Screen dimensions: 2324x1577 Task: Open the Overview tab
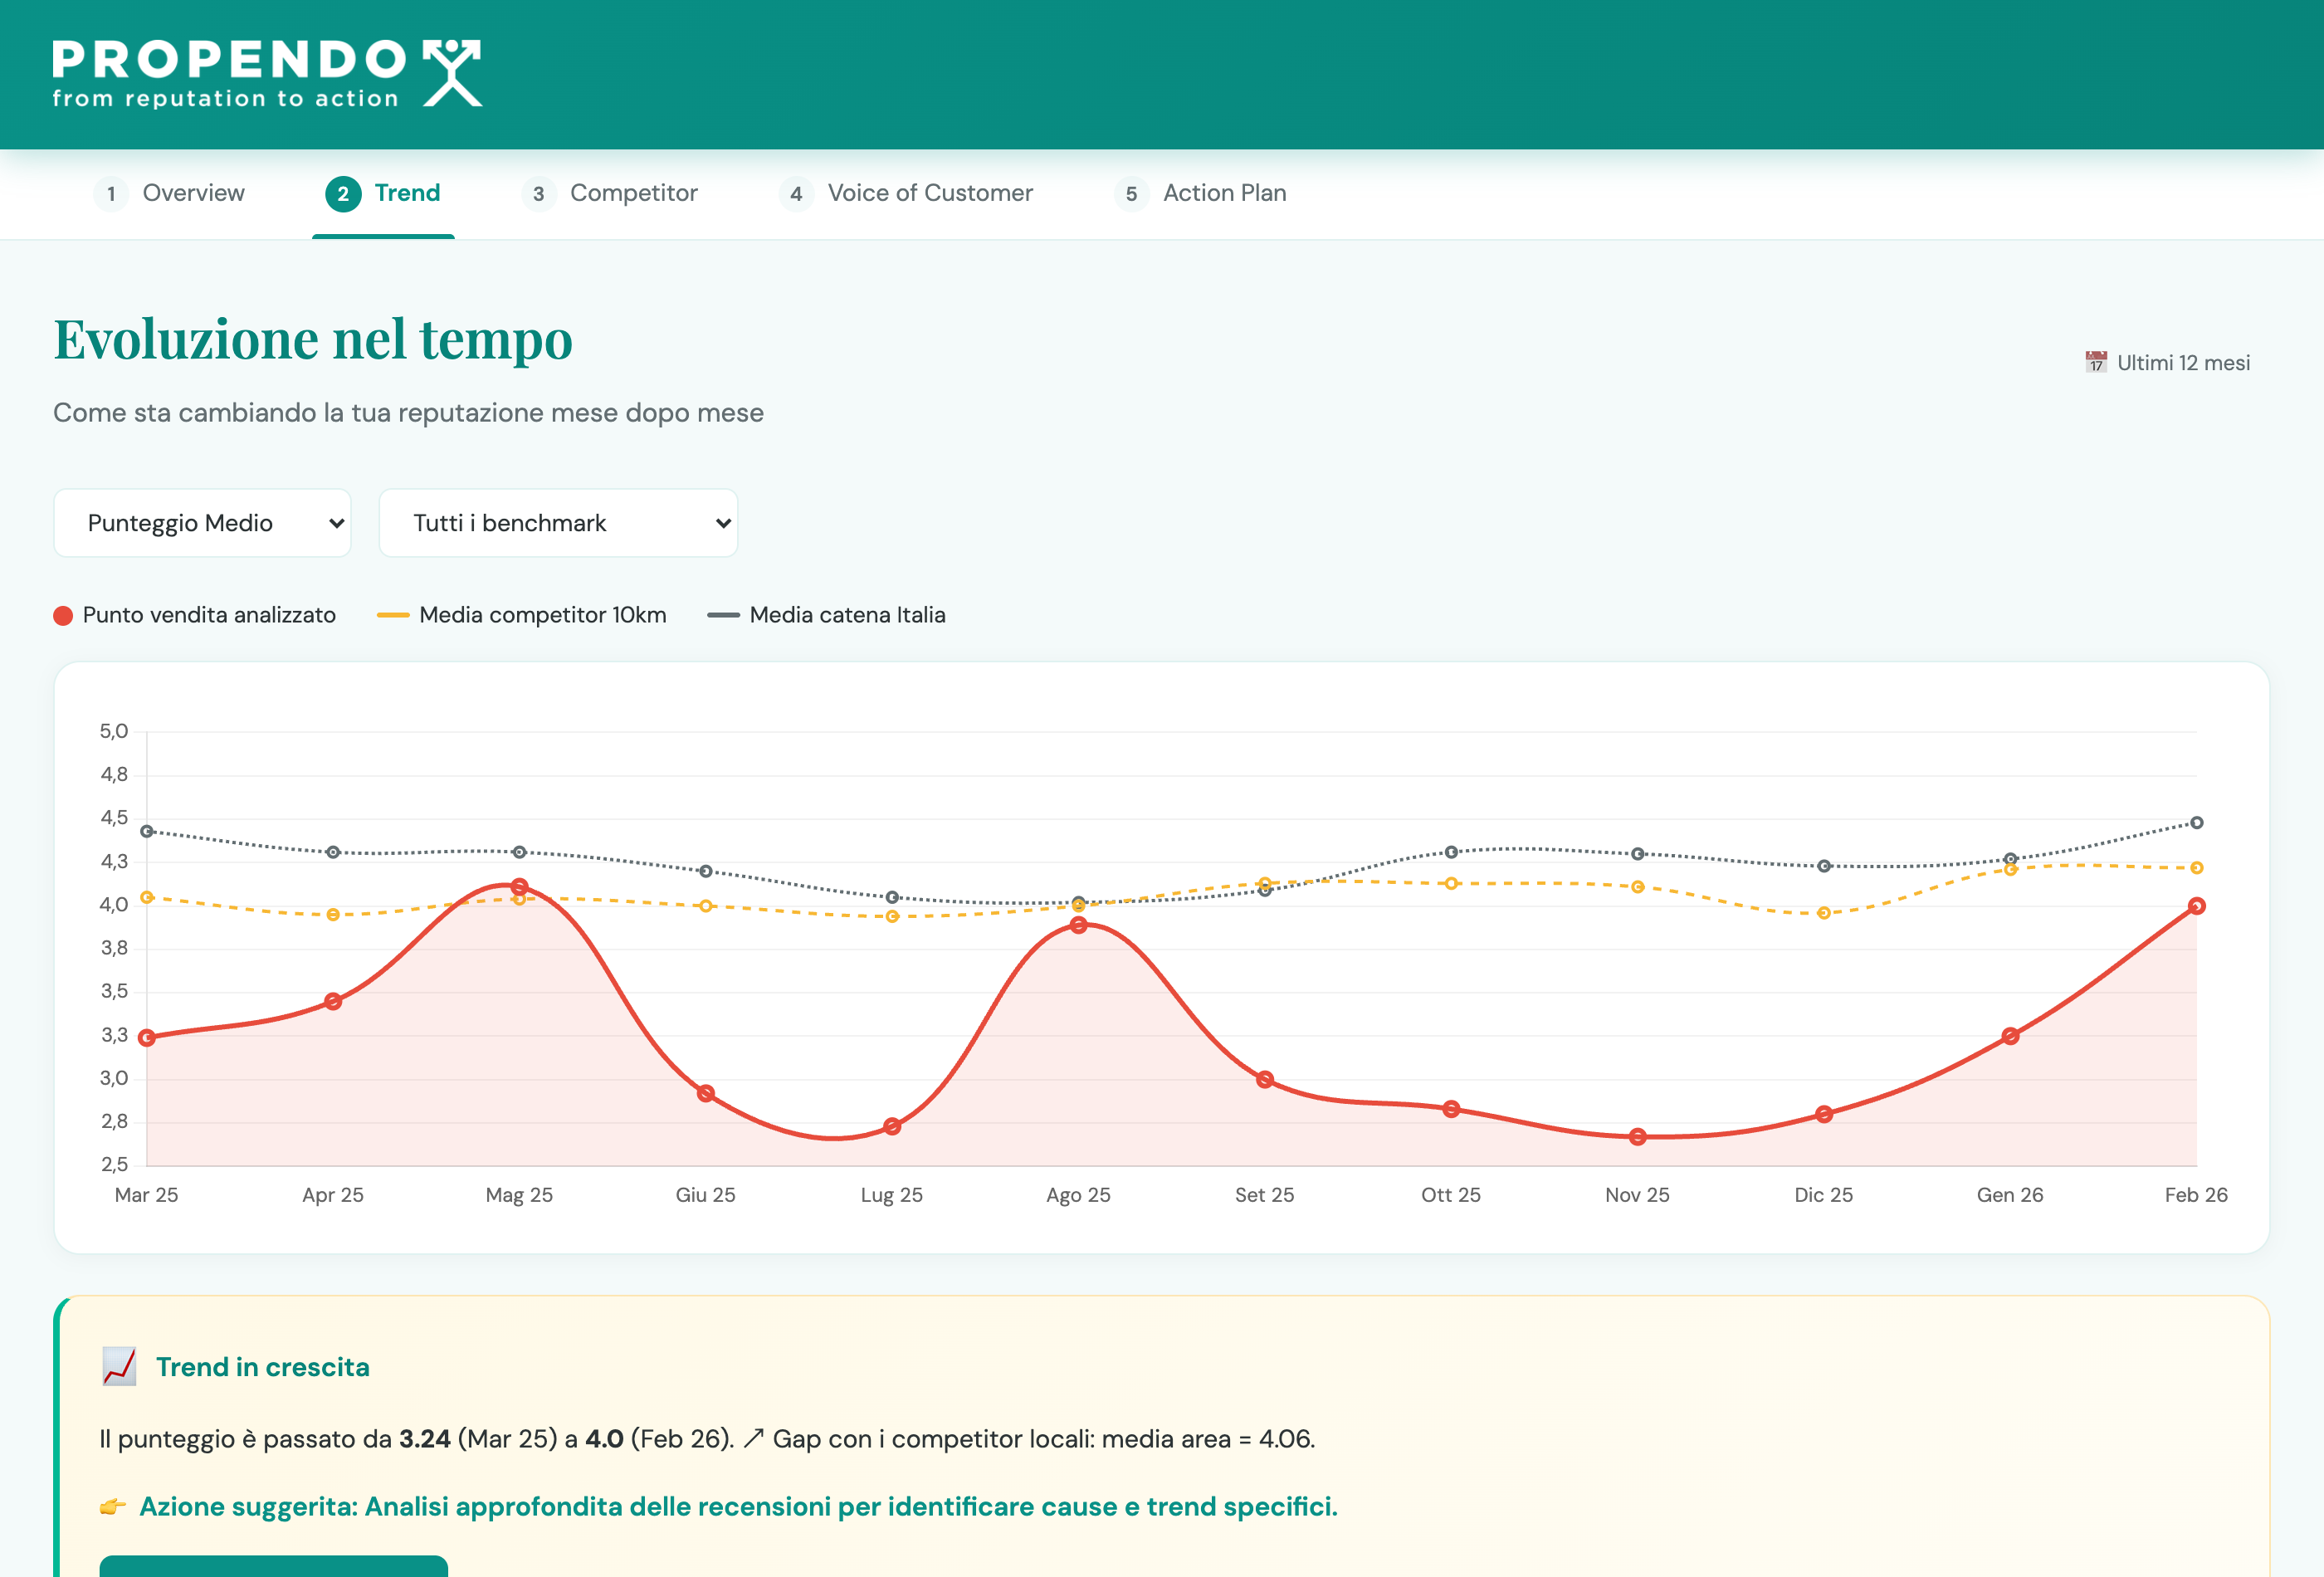coord(169,193)
